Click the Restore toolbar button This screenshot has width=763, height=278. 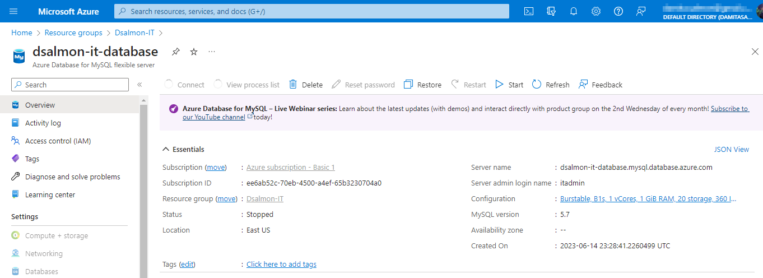point(423,85)
